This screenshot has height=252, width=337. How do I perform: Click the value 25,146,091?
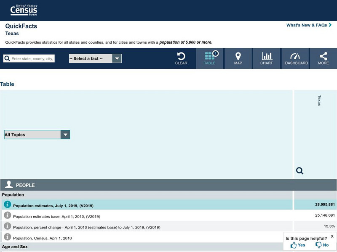[x=325, y=215]
